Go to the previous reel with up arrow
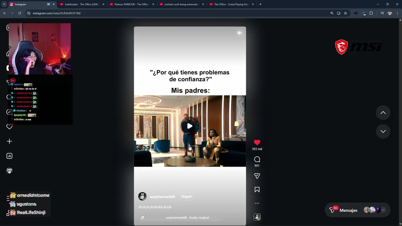Screen dimensions: 402x226 [x=383, y=113]
